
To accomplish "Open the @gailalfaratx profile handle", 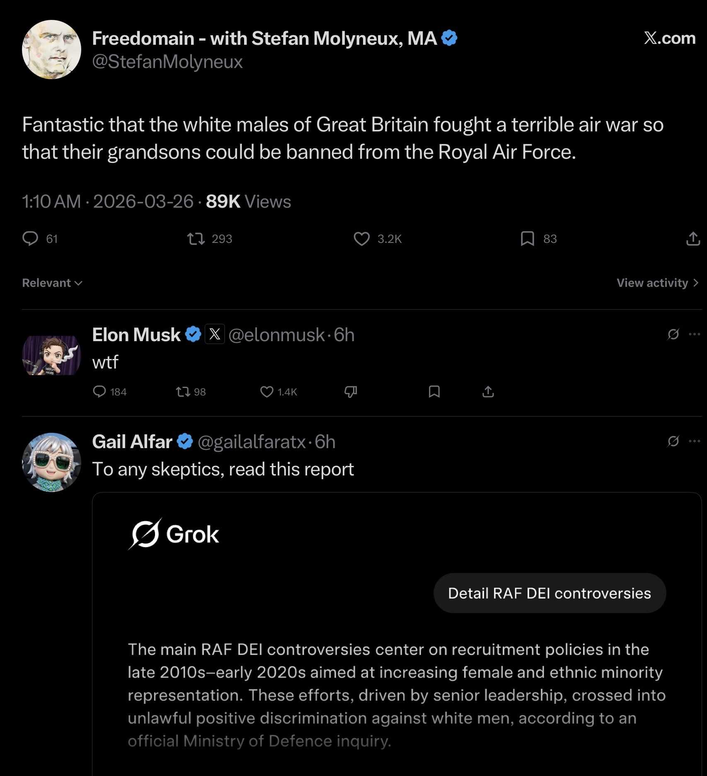I will 252,442.
